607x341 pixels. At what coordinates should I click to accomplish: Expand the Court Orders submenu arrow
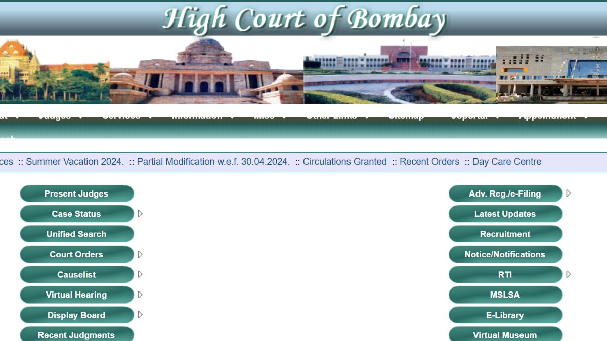[x=140, y=254]
